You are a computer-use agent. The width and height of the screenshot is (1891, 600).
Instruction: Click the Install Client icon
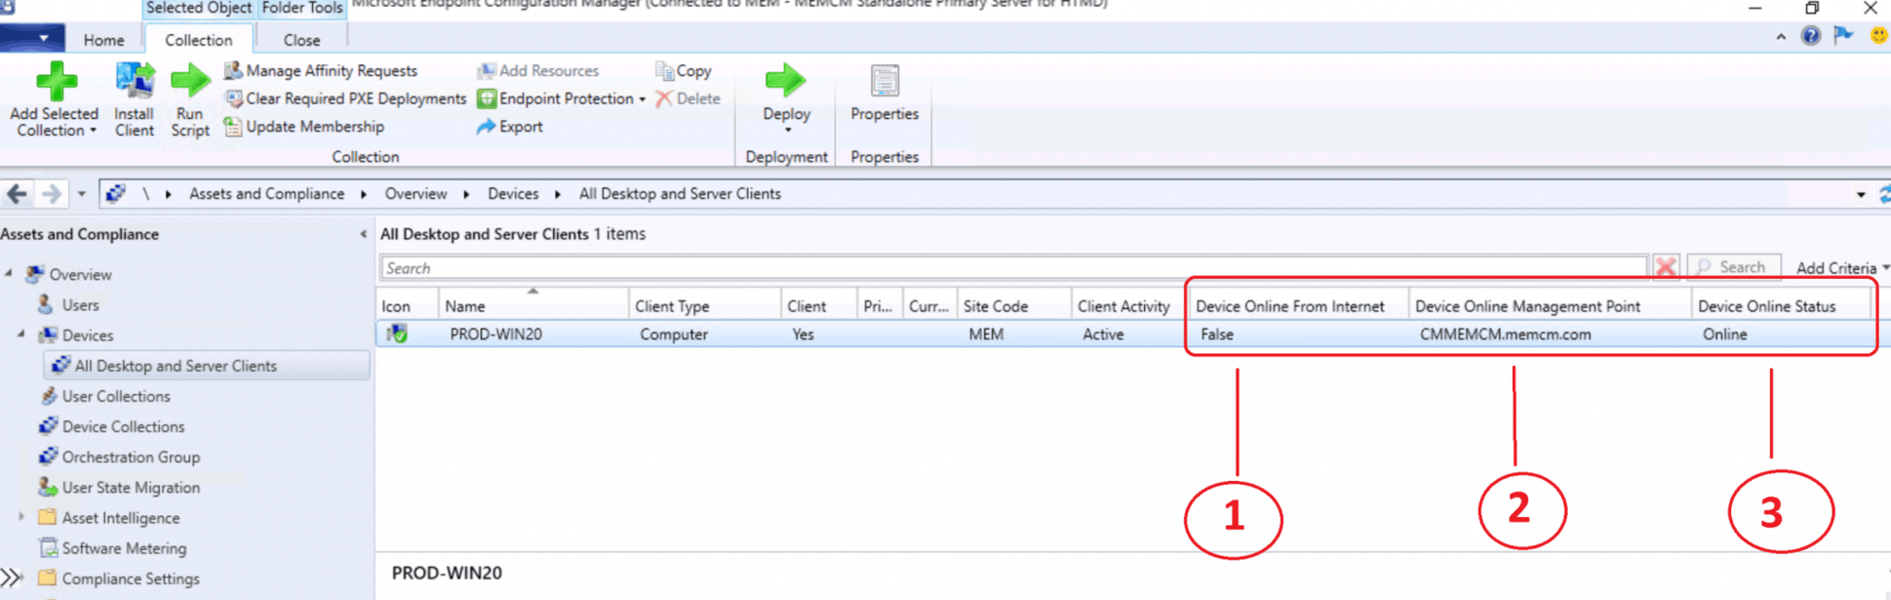(134, 81)
